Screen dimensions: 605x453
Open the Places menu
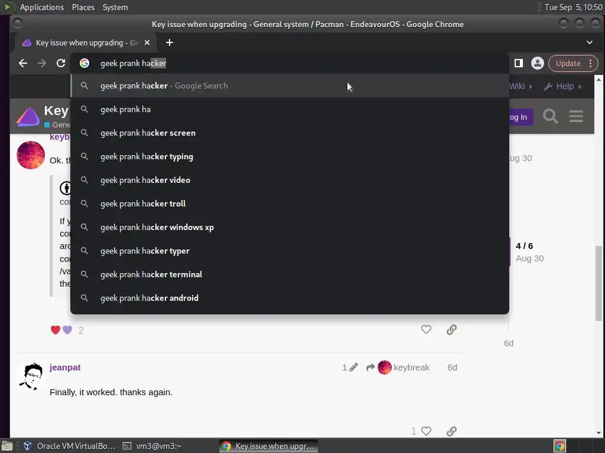click(x=83, y=7)
